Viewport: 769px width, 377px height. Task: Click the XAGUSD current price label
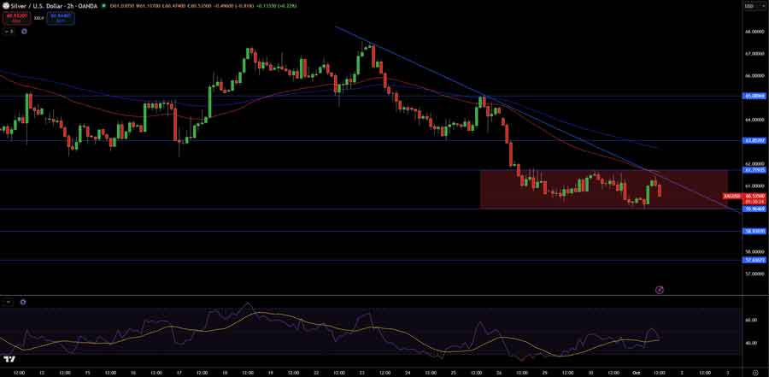tap(731, 196)
